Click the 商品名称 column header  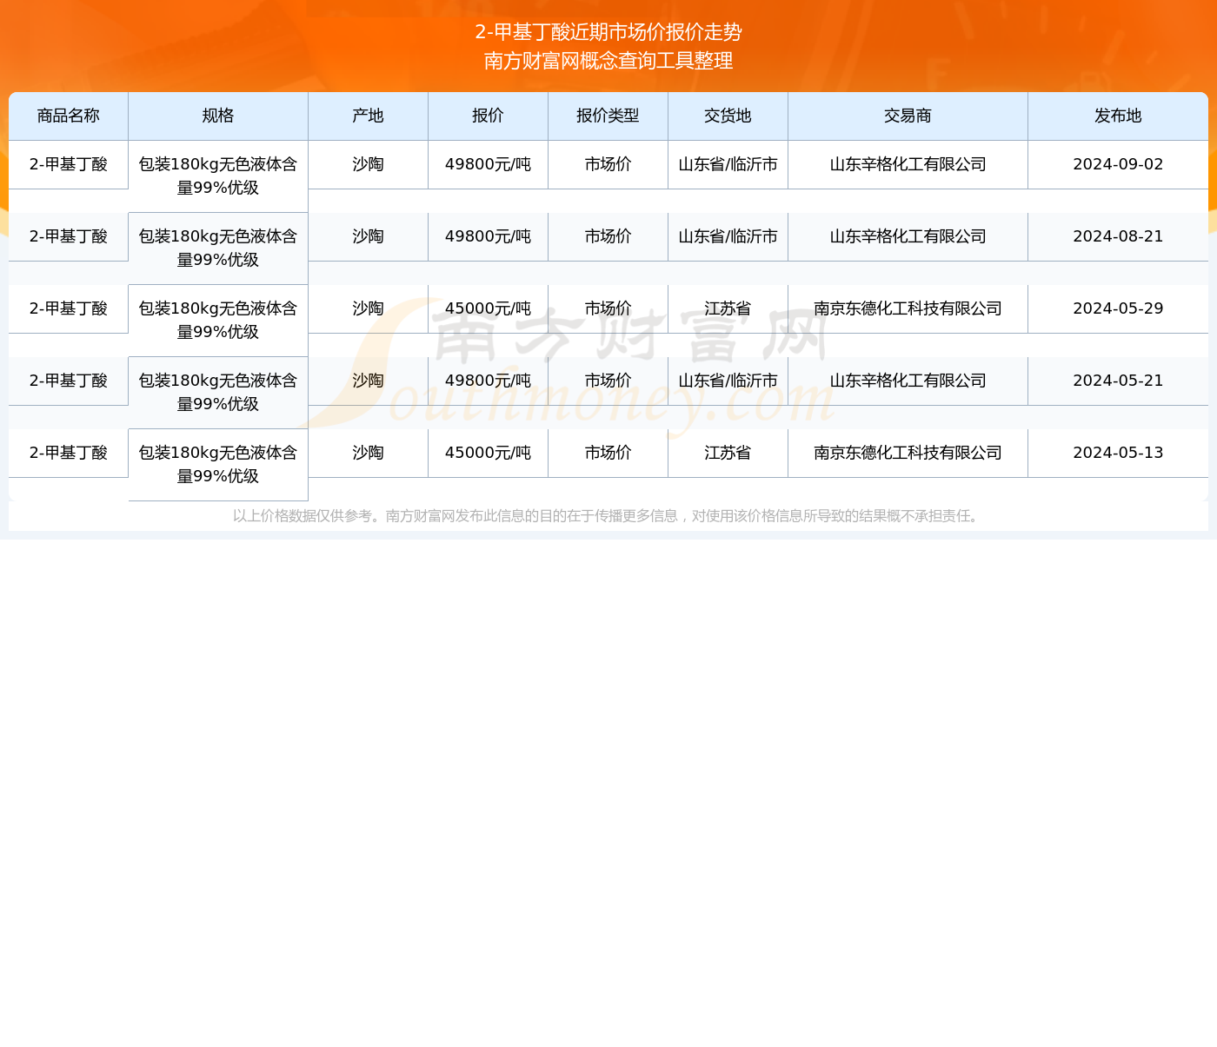69,116
